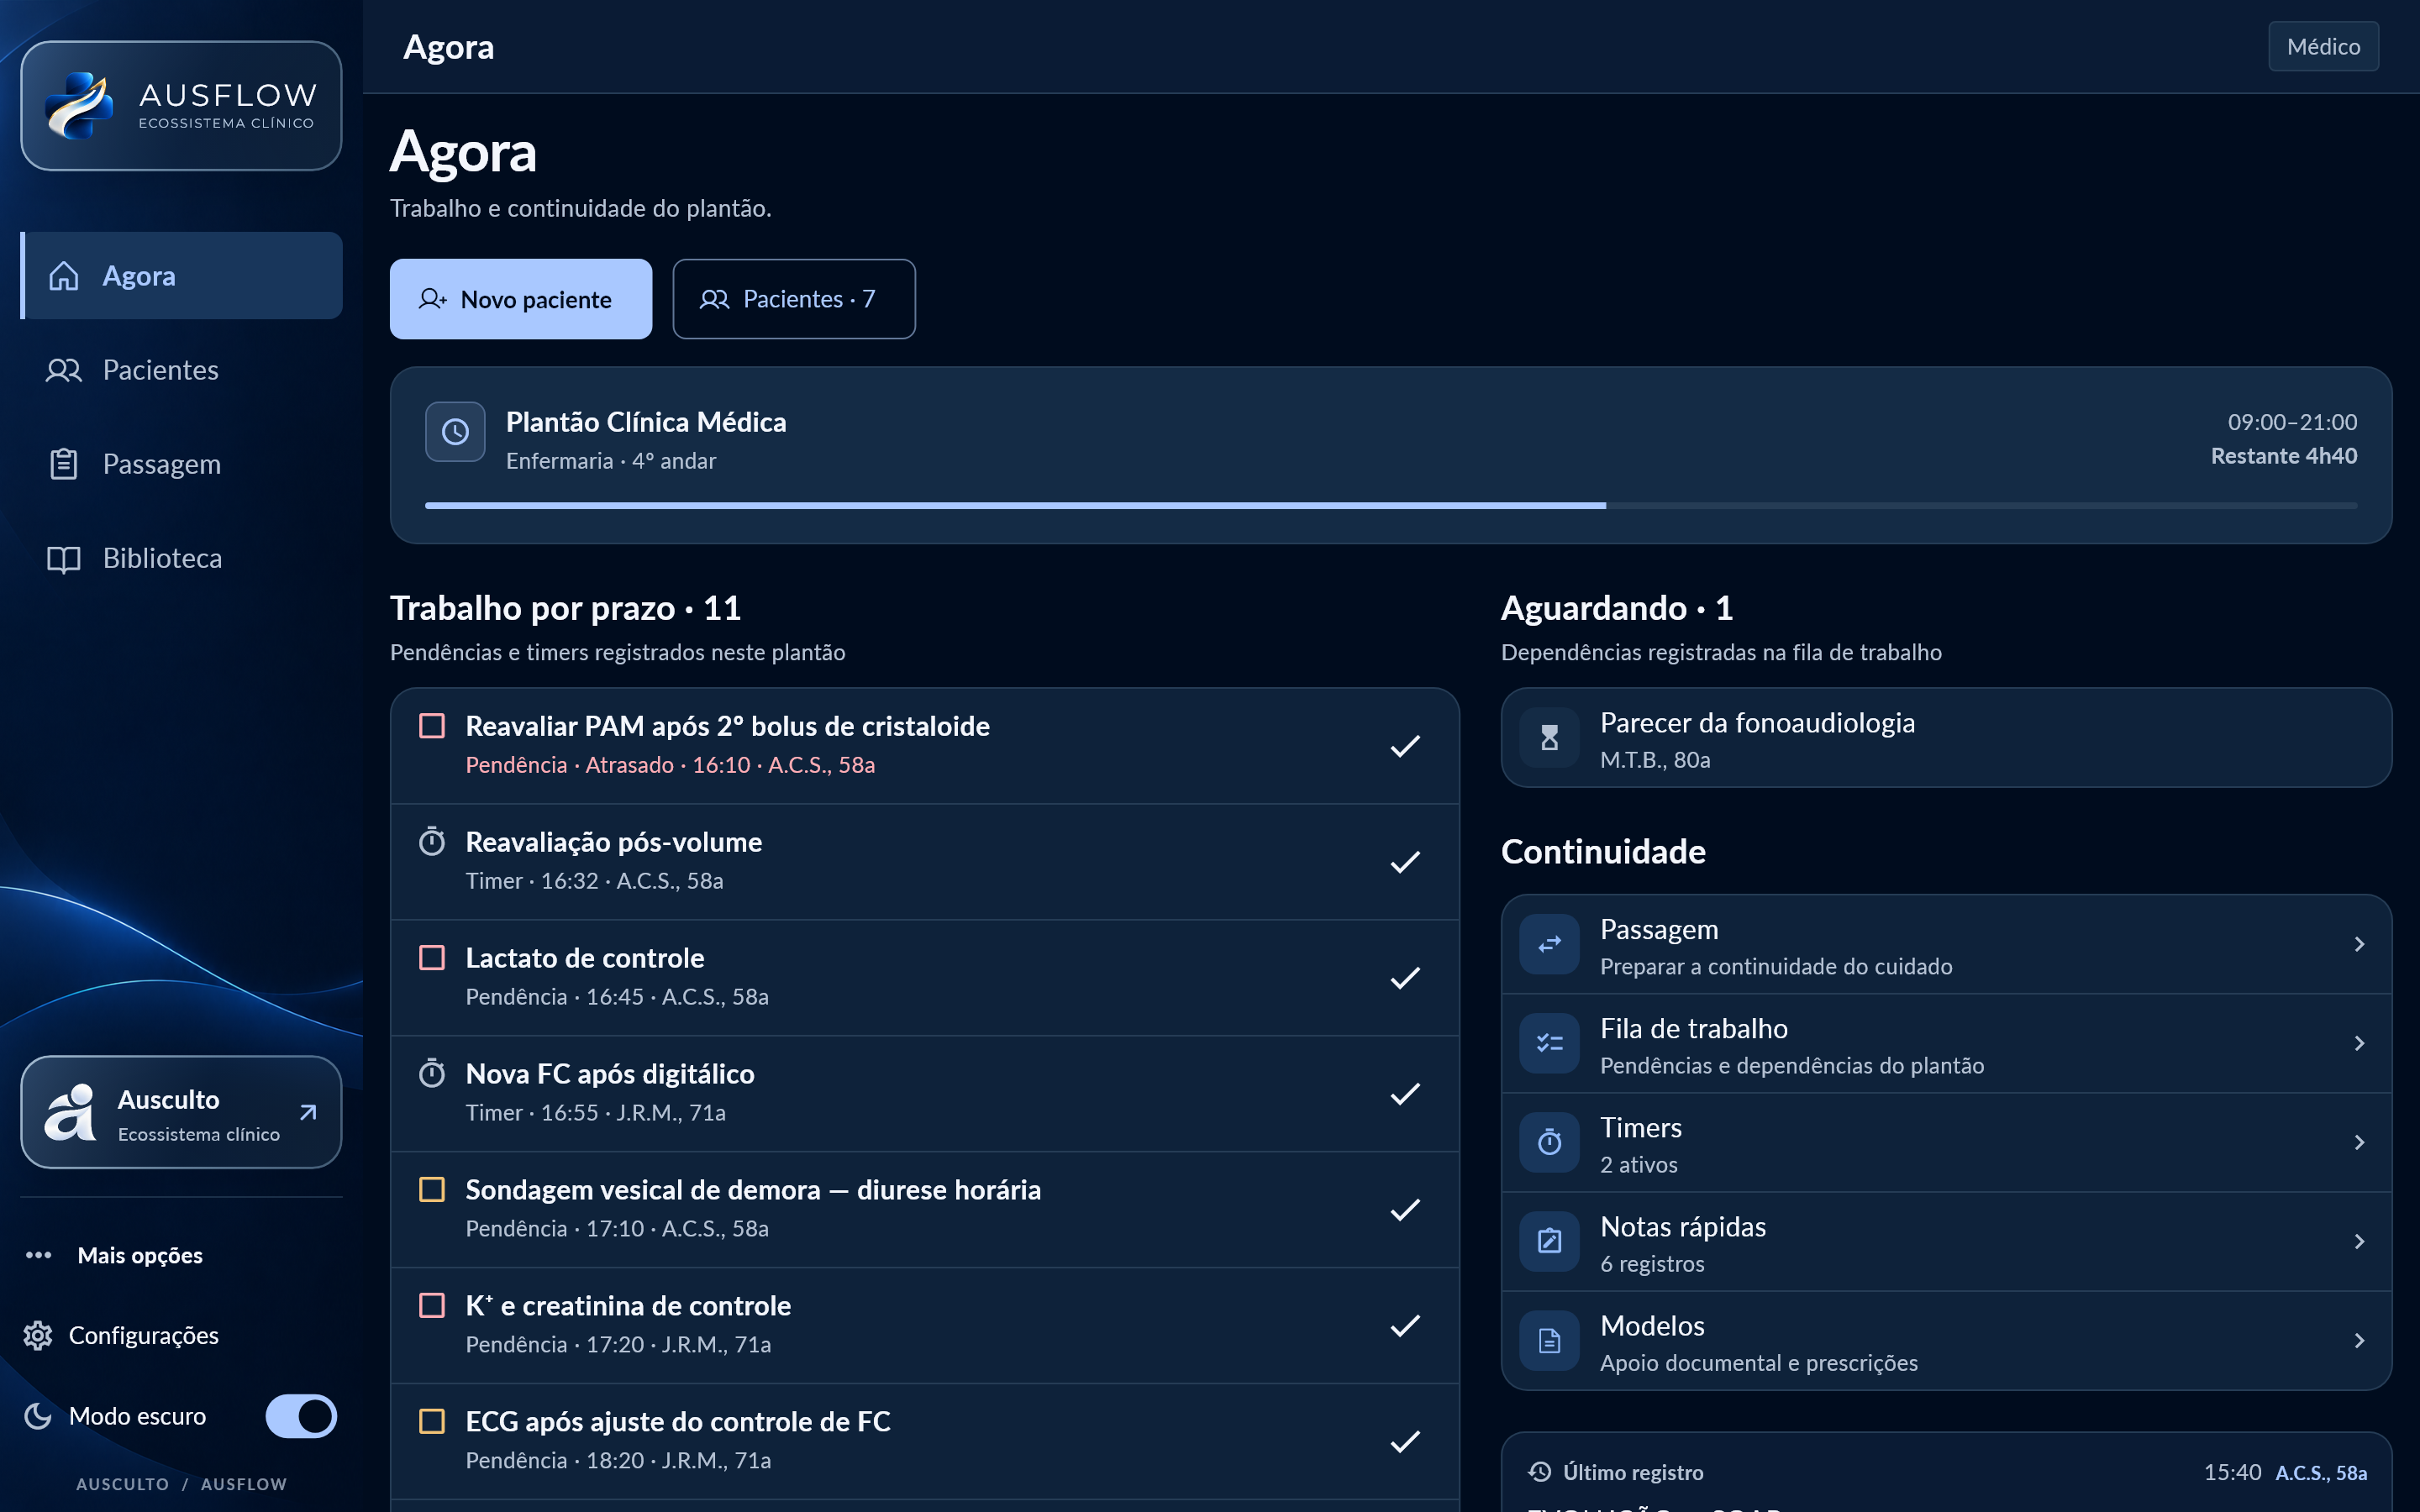The image size is (2420, 1512).
Task: Click the Notas rápidas notepad icon
Action: tap(1549, 1241)
